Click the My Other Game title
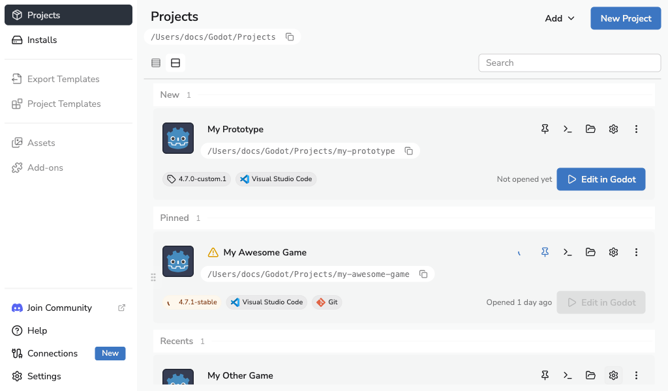 click(x=240, y=375)
